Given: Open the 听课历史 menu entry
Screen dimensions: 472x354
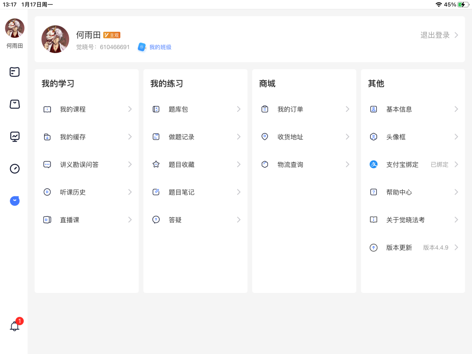Looking at the screenshot, I should point(86,192).
